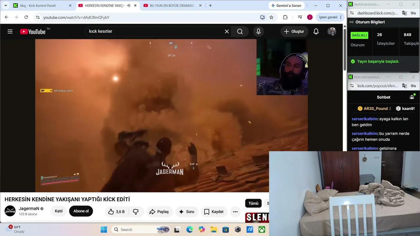Image resolution: width=420 pixels, height=236 pixels.
Task: Open the İşlem gerekli Chrome menu
Action: (x=330, y=17)
